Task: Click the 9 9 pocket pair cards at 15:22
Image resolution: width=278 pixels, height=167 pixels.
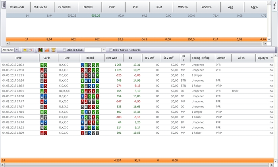Action: (x=44, y=128)
